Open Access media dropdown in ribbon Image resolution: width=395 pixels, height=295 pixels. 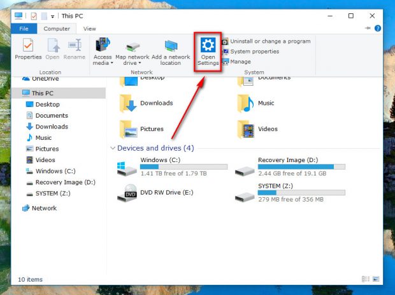(x=103, y=51)
